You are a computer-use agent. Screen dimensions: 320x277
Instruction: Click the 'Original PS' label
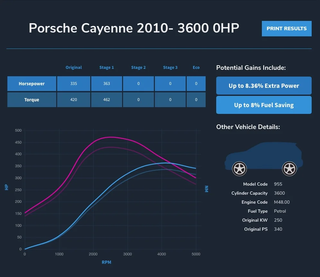256,229
